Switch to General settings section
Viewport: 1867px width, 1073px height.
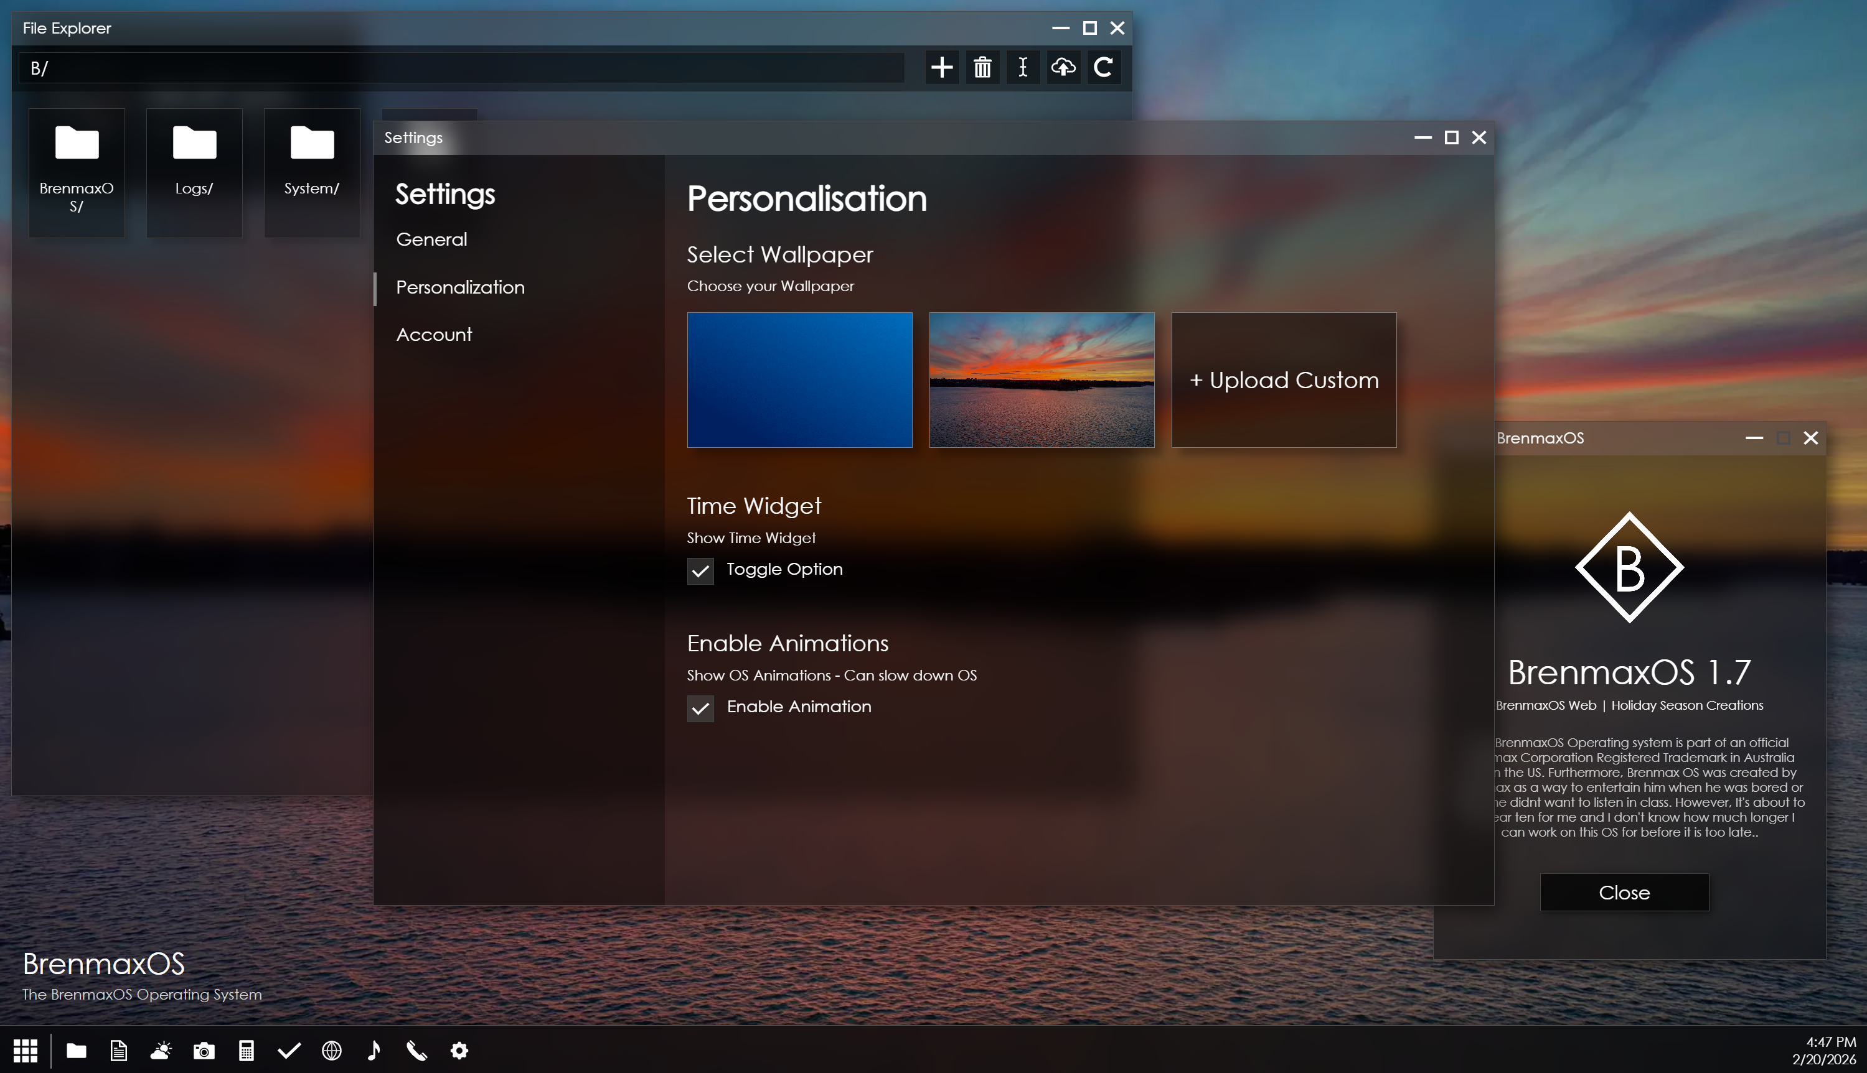431,239
